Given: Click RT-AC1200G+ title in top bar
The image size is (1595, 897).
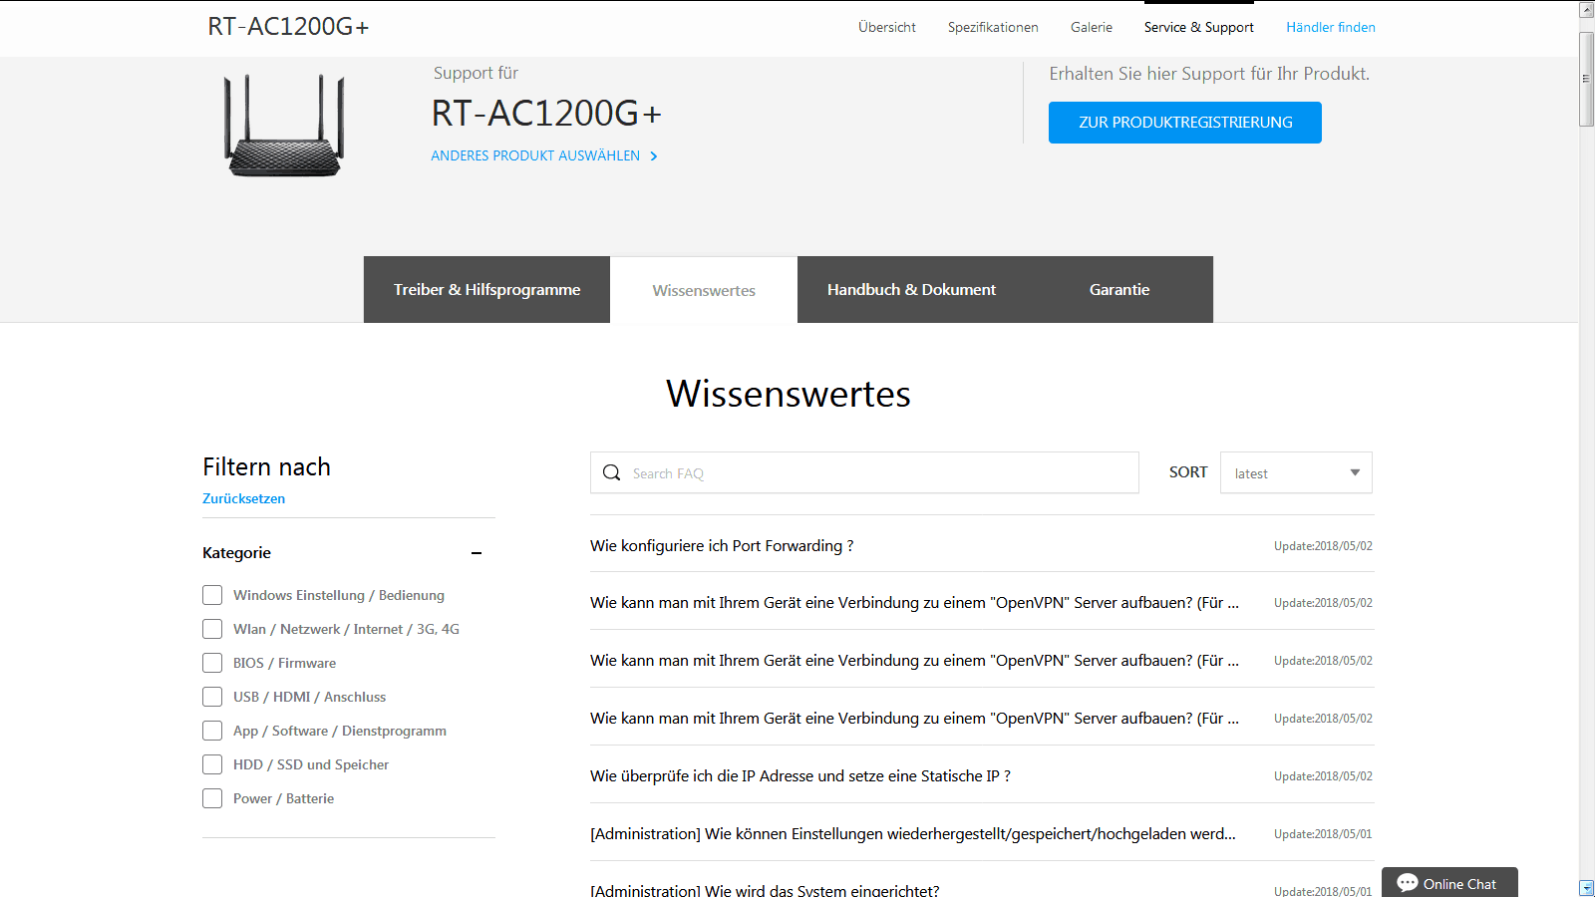Looking at the screenshot, I should point(288,27).
